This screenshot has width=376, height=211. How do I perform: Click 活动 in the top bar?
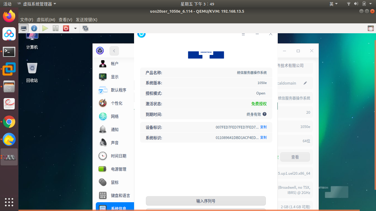point(7,4)
